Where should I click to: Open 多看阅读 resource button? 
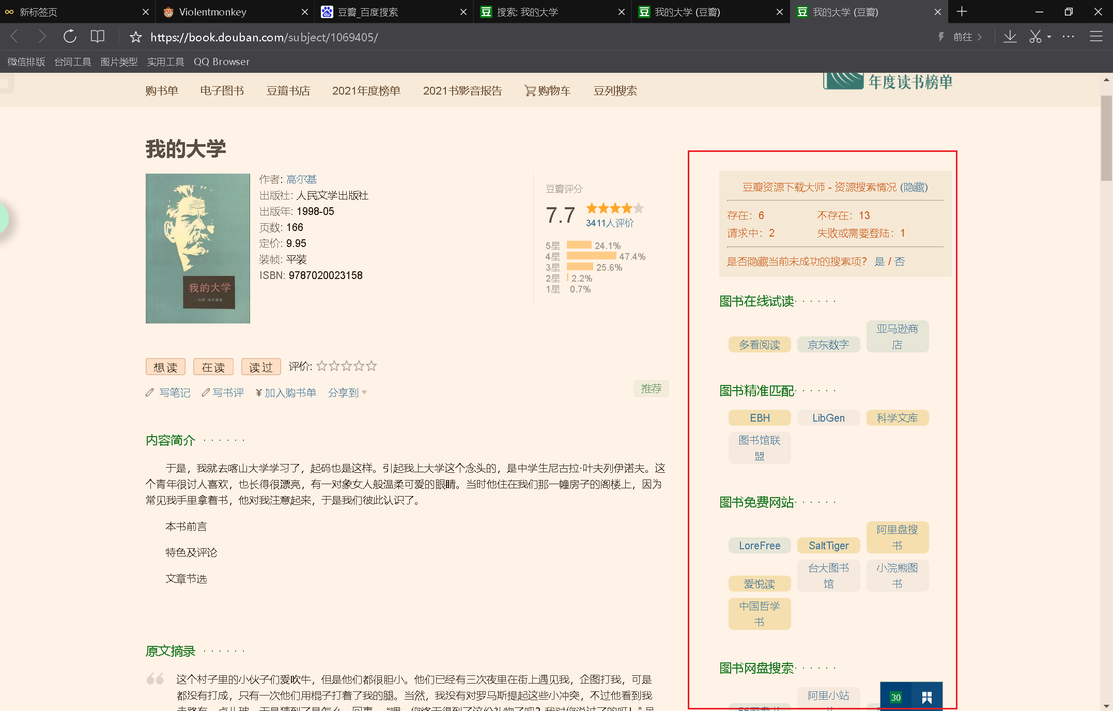[x=760, y=345]
